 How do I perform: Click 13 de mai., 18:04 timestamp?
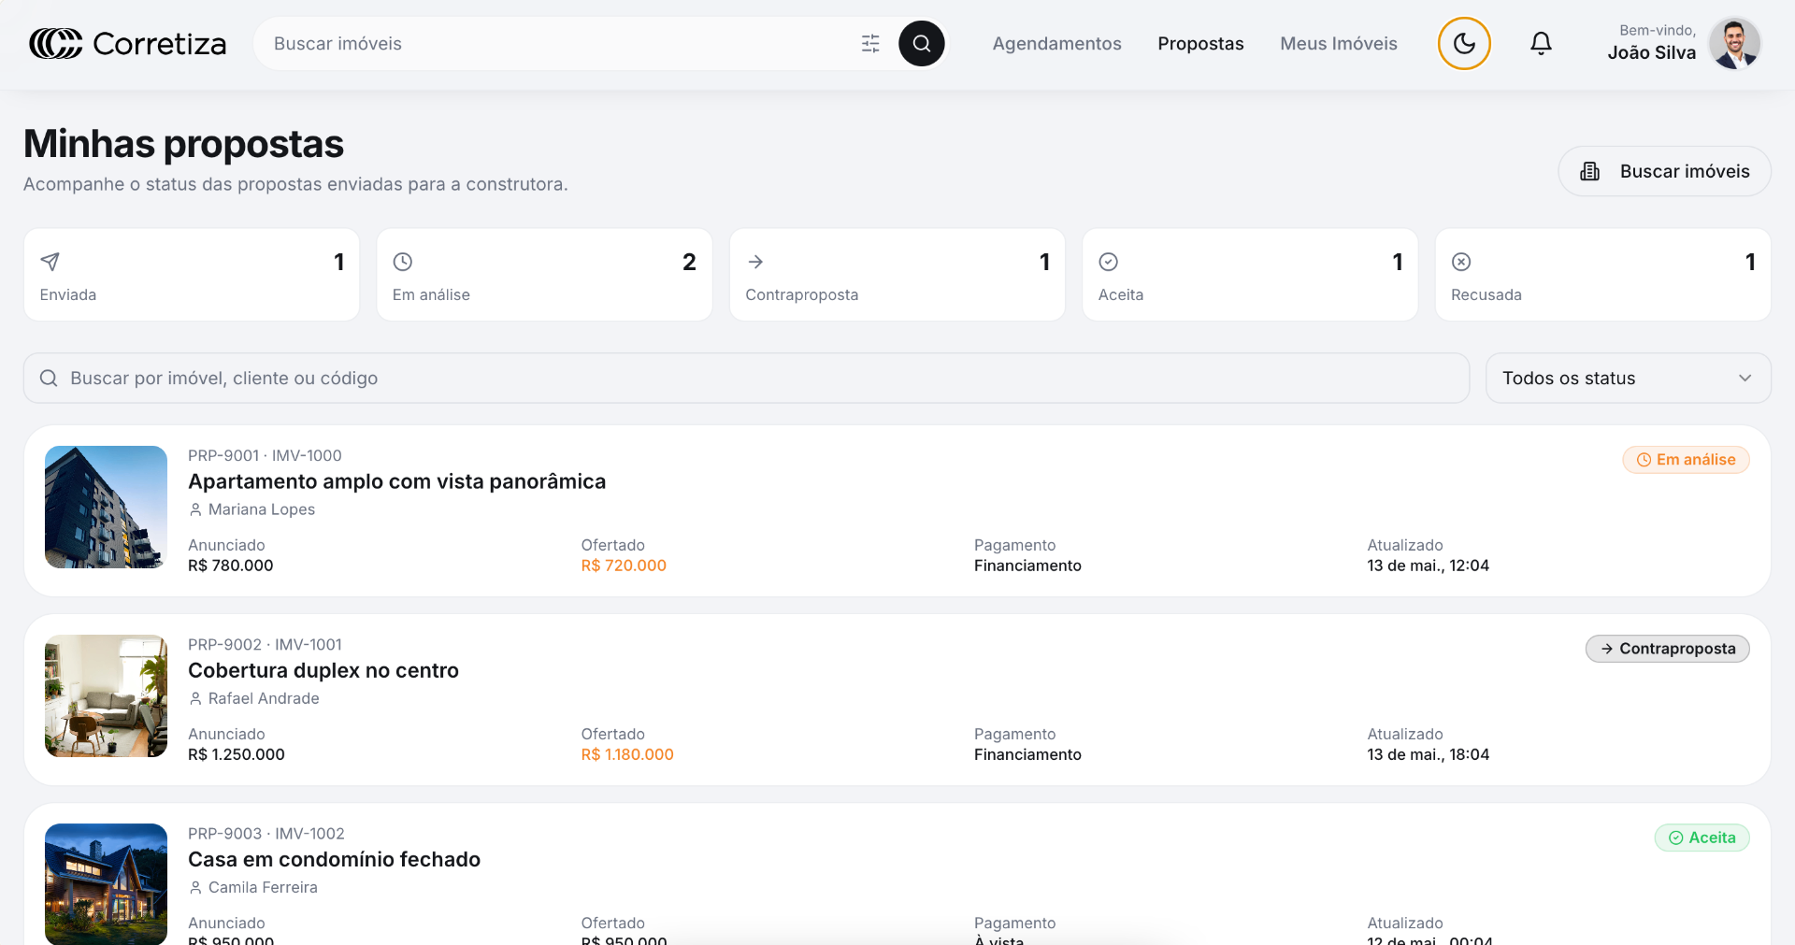(1428, 754)
